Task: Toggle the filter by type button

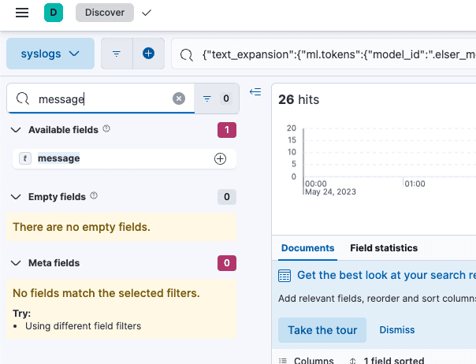Action: click(x=215, y=98)
